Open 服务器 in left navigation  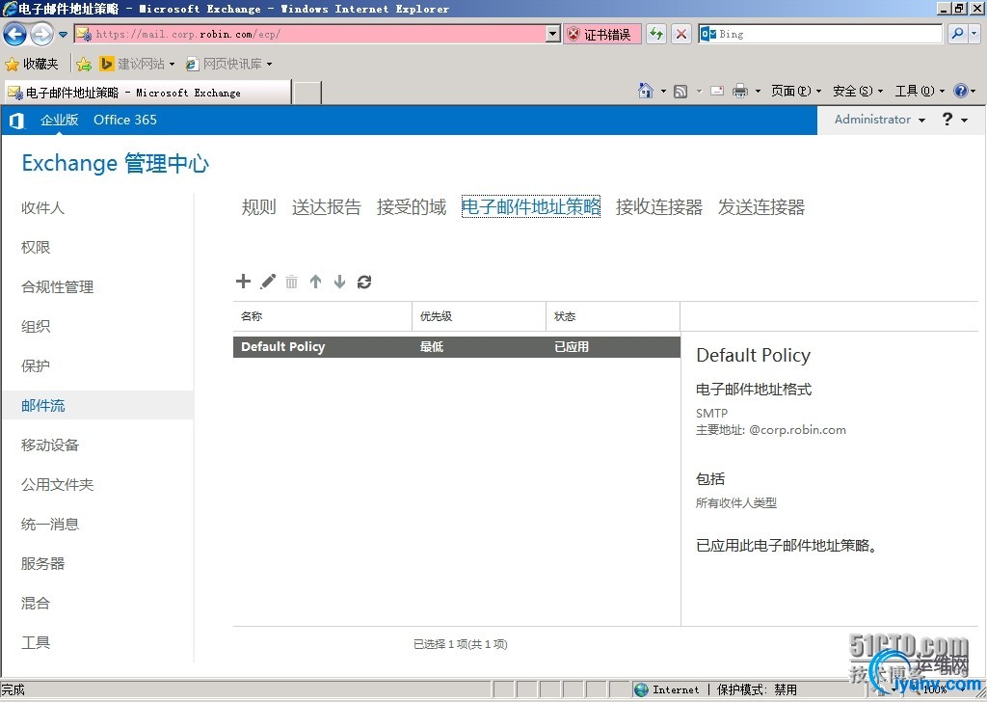(x=42, y=563)
